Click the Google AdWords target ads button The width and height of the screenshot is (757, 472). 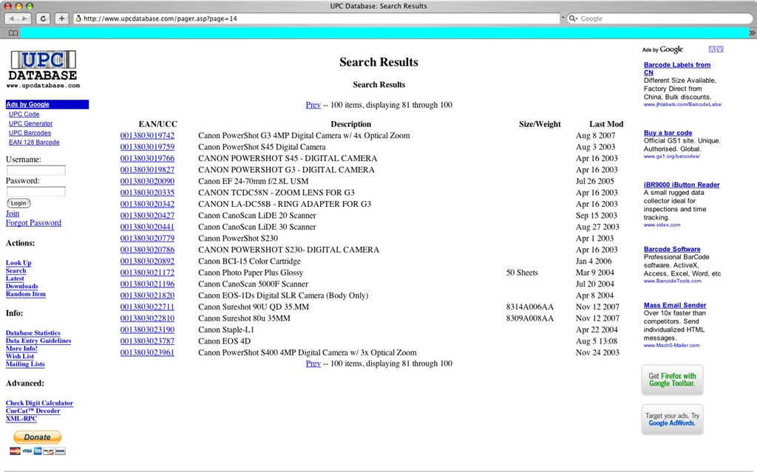point(672,420)
